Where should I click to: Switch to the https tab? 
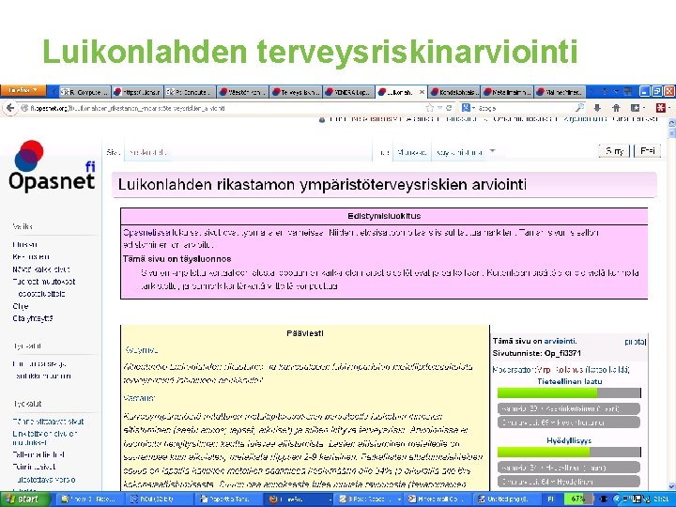coord(137,92)
